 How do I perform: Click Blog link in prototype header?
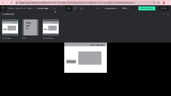coord(98,45)
